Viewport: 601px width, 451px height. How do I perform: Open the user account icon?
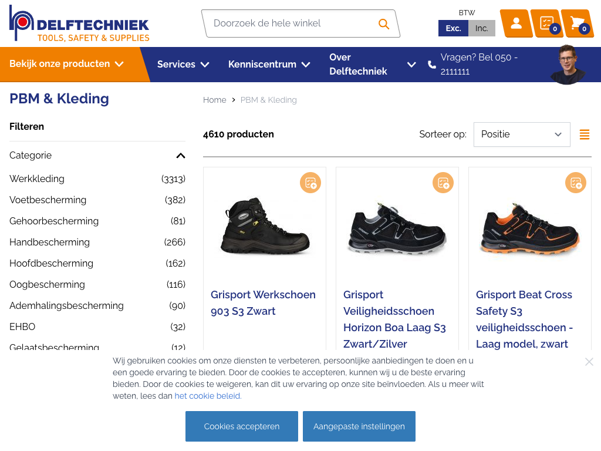pos(516,23)
